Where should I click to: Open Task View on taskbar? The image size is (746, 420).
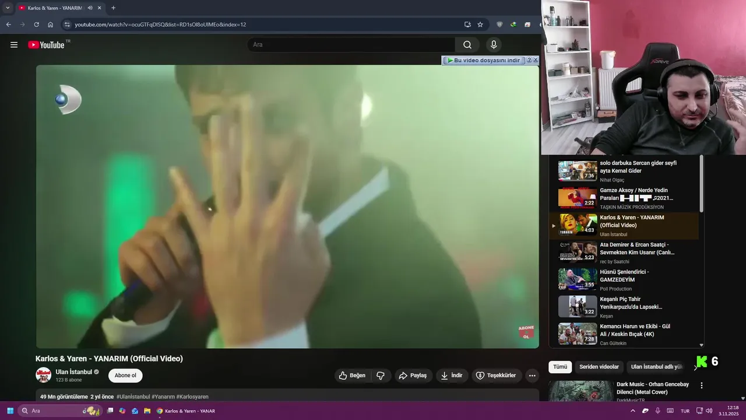click(110, 411)
